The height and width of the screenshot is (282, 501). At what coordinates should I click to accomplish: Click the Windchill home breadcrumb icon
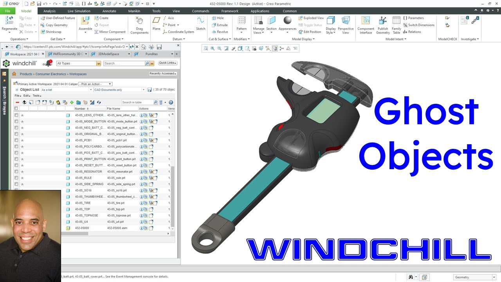pos(14,74)
